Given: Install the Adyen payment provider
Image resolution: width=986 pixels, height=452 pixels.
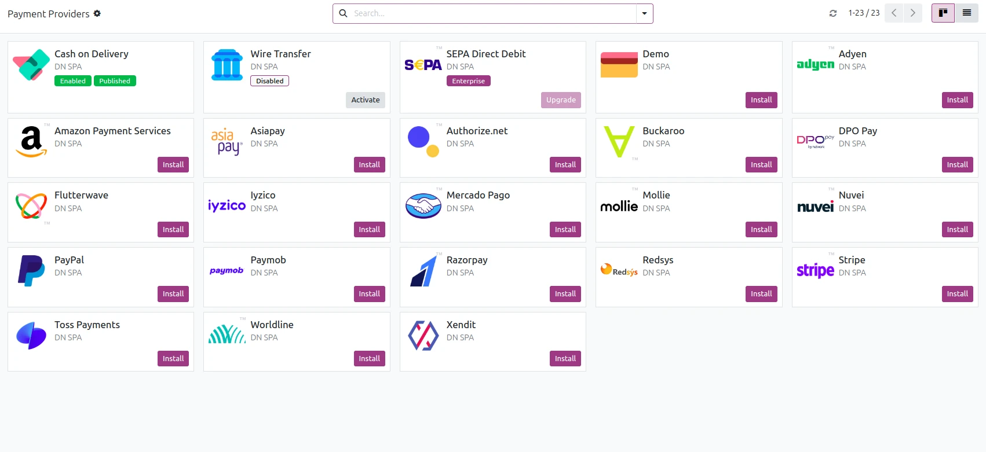Looking at the screenshot, I should tap(957, 100).
